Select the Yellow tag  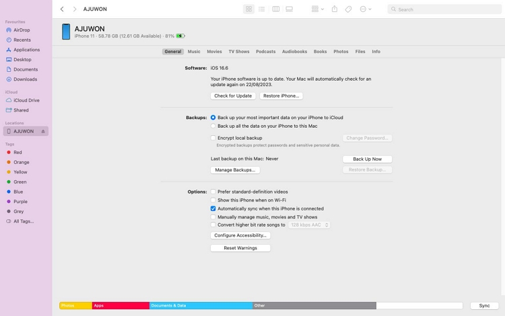click(20, 172)
